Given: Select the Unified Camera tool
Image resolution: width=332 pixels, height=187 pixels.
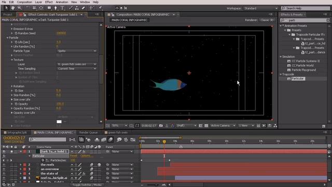Looking at the screenshot, I should 34,8.
